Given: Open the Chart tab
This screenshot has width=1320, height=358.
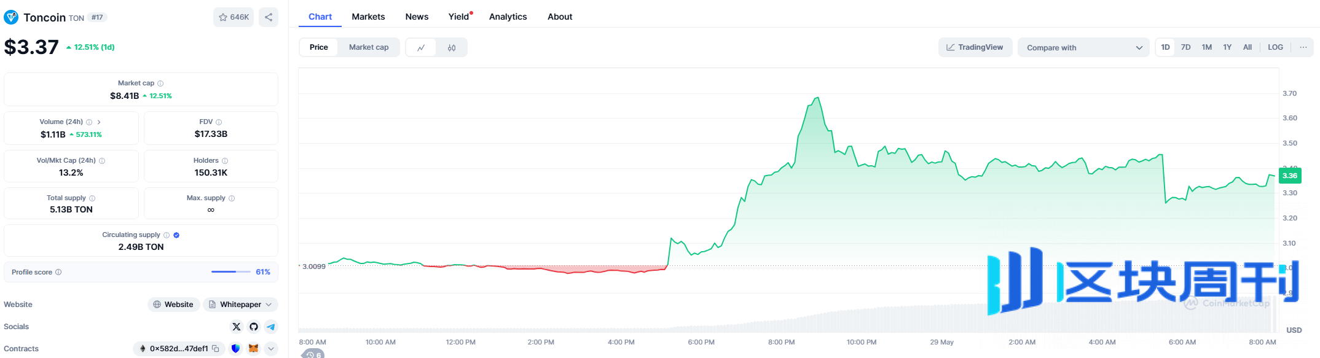Looking at the screenshot, I should pyautogui.click(x=320, y=17).
